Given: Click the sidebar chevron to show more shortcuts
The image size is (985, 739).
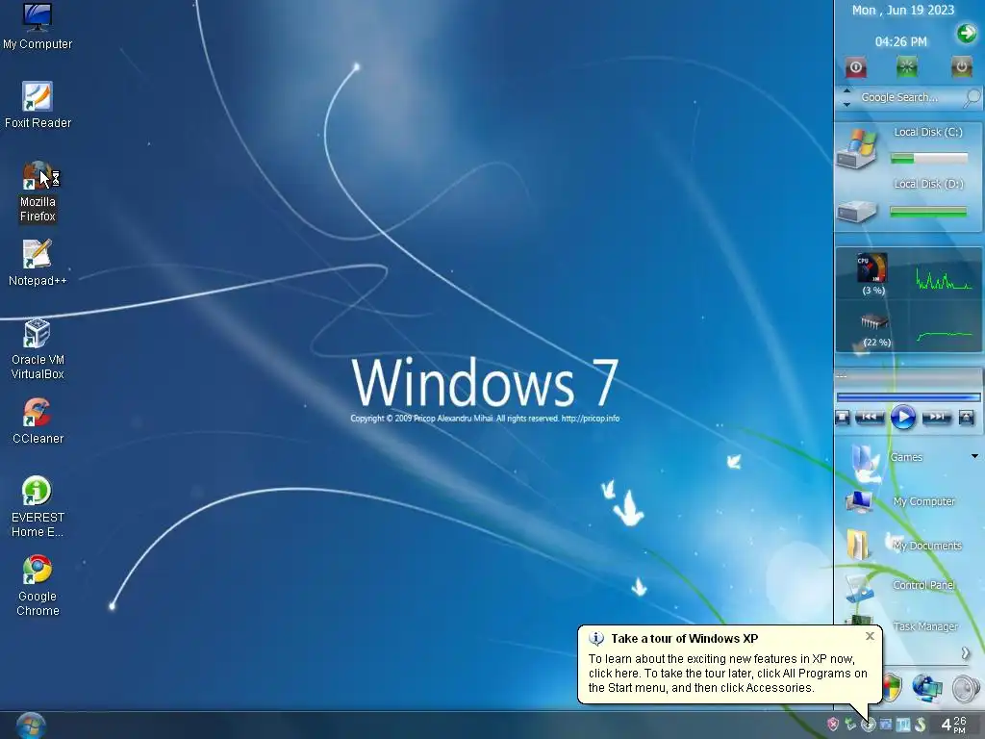Looking at the screenshot, I should pyautogui.click(x=966, y=653).
